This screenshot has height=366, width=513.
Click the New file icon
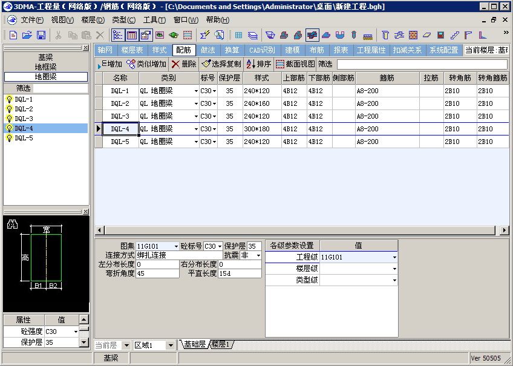click(13, 35)
